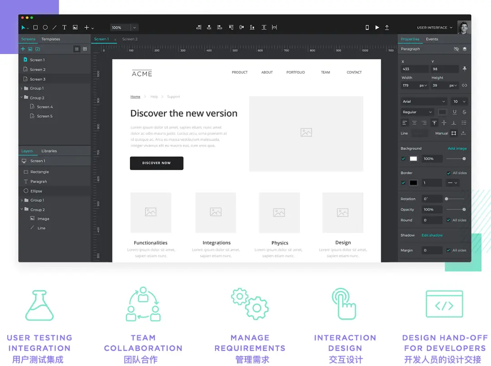Click the bullet list icon
Viewport: 491px width, 366px height.
coord(464,123)
